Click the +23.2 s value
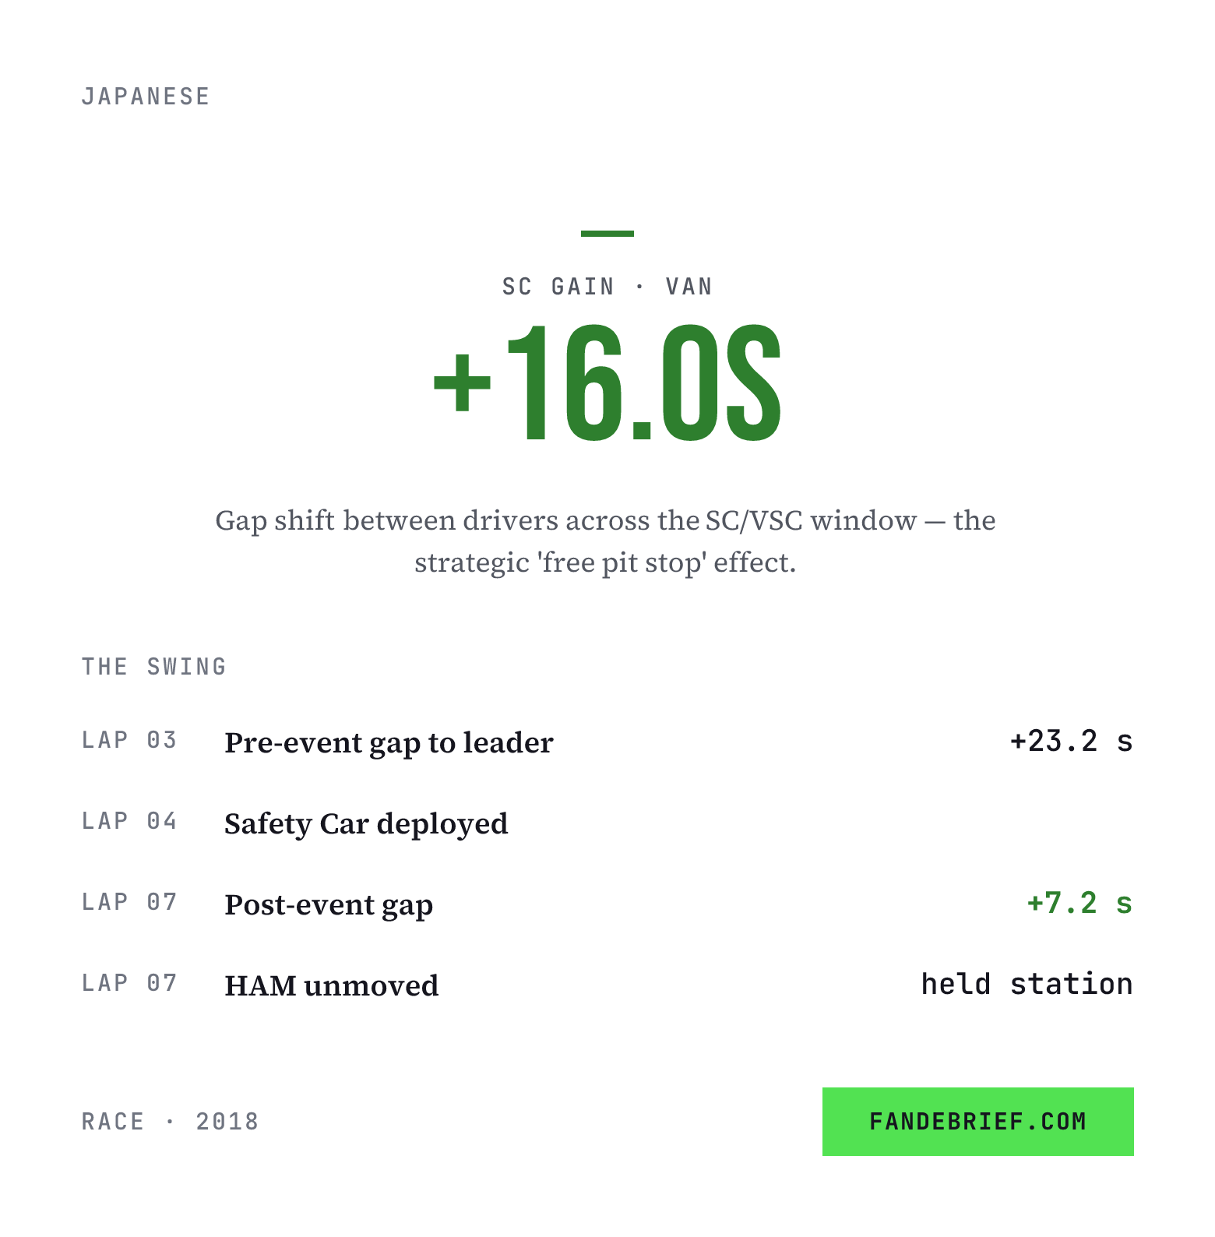This screenshot has height=1237, width=1215. click(x=1071, y=741)
